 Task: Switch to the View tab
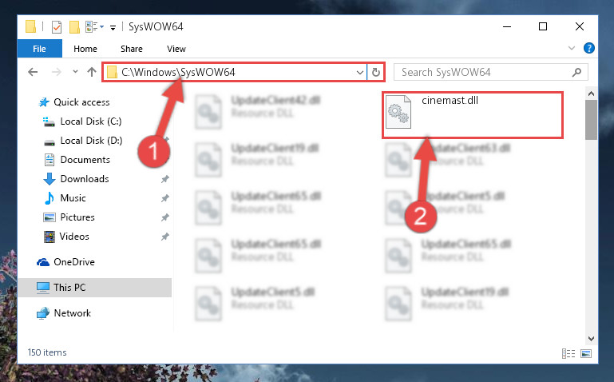click(176, 49)
